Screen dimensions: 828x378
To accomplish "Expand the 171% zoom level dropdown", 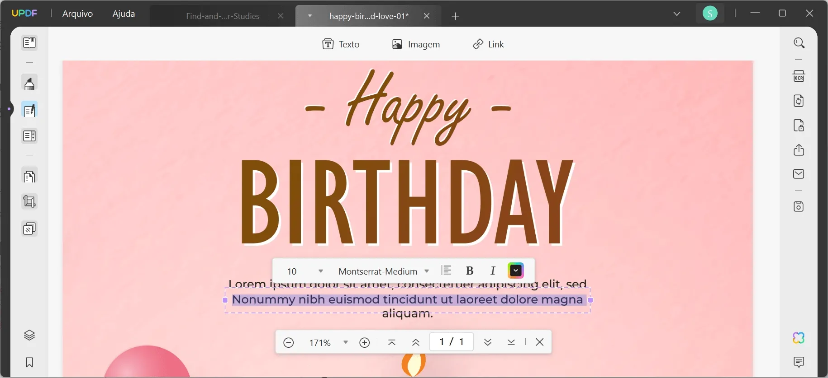I will click(346, 342).
